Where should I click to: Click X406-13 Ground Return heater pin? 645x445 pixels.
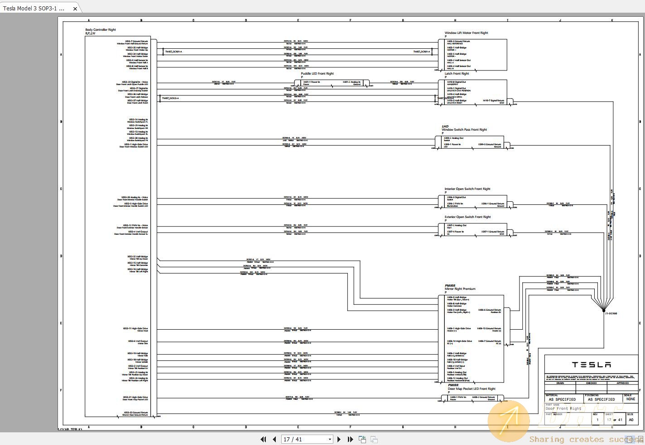pyautogui.click(x=489, y=329)
